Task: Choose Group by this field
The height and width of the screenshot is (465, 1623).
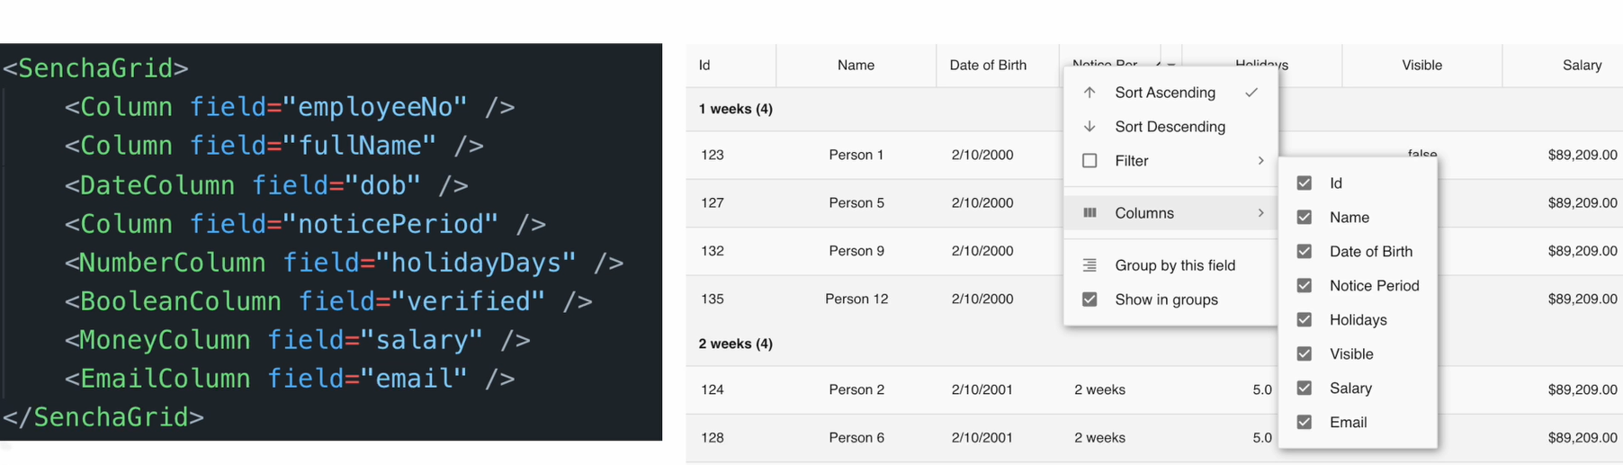Action: pyautogui.click(x=1170, y=265)
